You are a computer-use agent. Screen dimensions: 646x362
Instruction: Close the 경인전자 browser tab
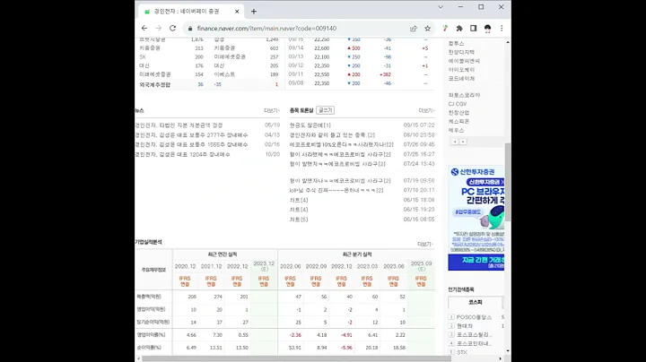[237, 12]
